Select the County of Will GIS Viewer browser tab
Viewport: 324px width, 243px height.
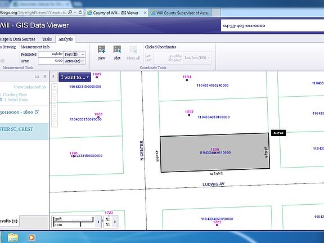click(117, 13)
